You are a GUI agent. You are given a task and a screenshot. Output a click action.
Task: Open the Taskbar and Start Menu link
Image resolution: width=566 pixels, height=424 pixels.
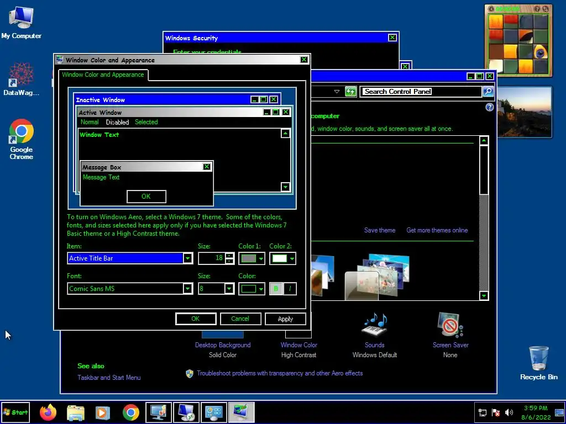click(x=109, y=378)
